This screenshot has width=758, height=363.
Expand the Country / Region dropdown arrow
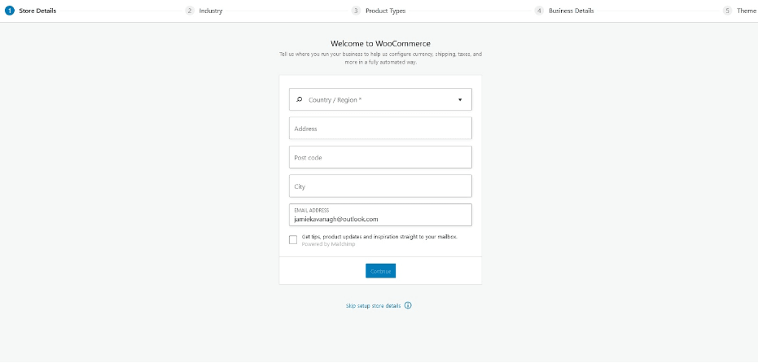459,99
